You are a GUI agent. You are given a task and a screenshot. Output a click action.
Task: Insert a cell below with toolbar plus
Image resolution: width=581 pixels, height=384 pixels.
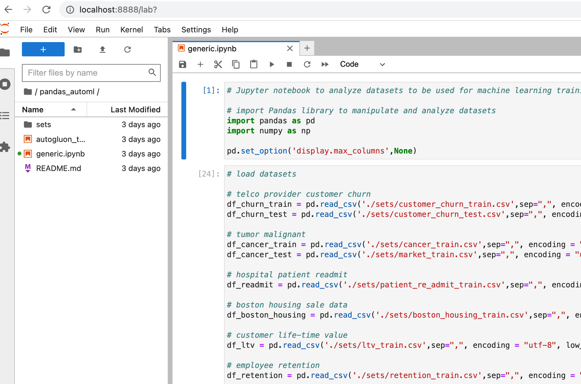pyautogui.click(x=200, y=64)
